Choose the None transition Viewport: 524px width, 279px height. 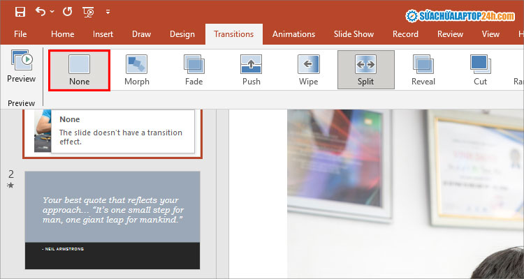tap(79, 70)
